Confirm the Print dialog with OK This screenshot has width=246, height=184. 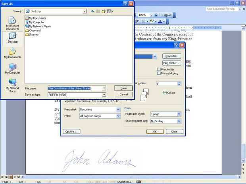click(155, 132)
